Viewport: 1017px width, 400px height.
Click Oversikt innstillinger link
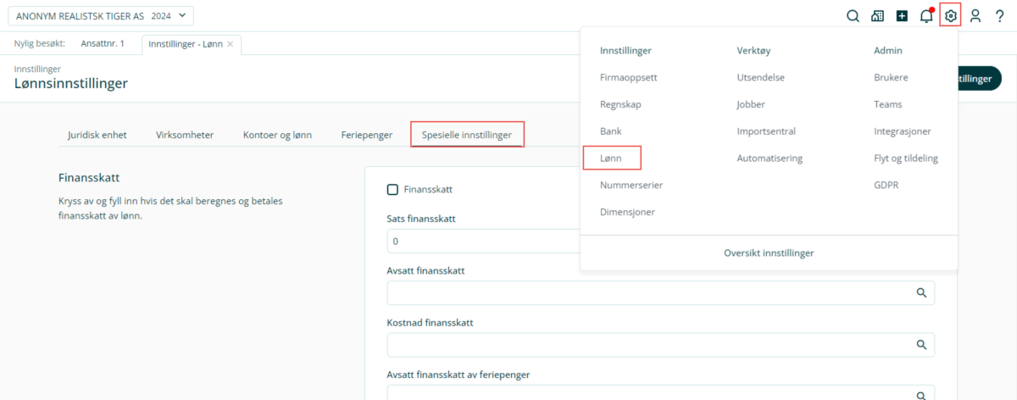pyautogui.click(x=769, y=253)
